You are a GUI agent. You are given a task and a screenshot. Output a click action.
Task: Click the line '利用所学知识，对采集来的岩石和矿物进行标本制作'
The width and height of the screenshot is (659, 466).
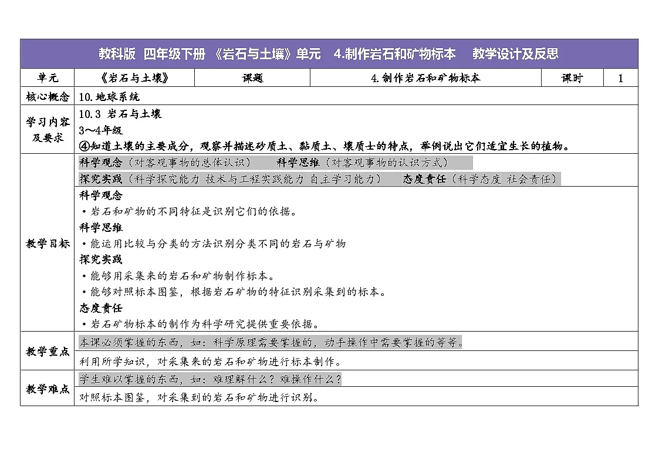coord(211,362)
